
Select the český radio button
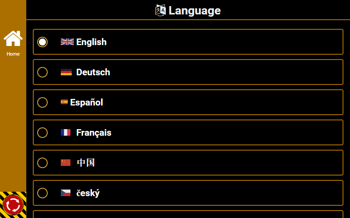click(42, 193)
